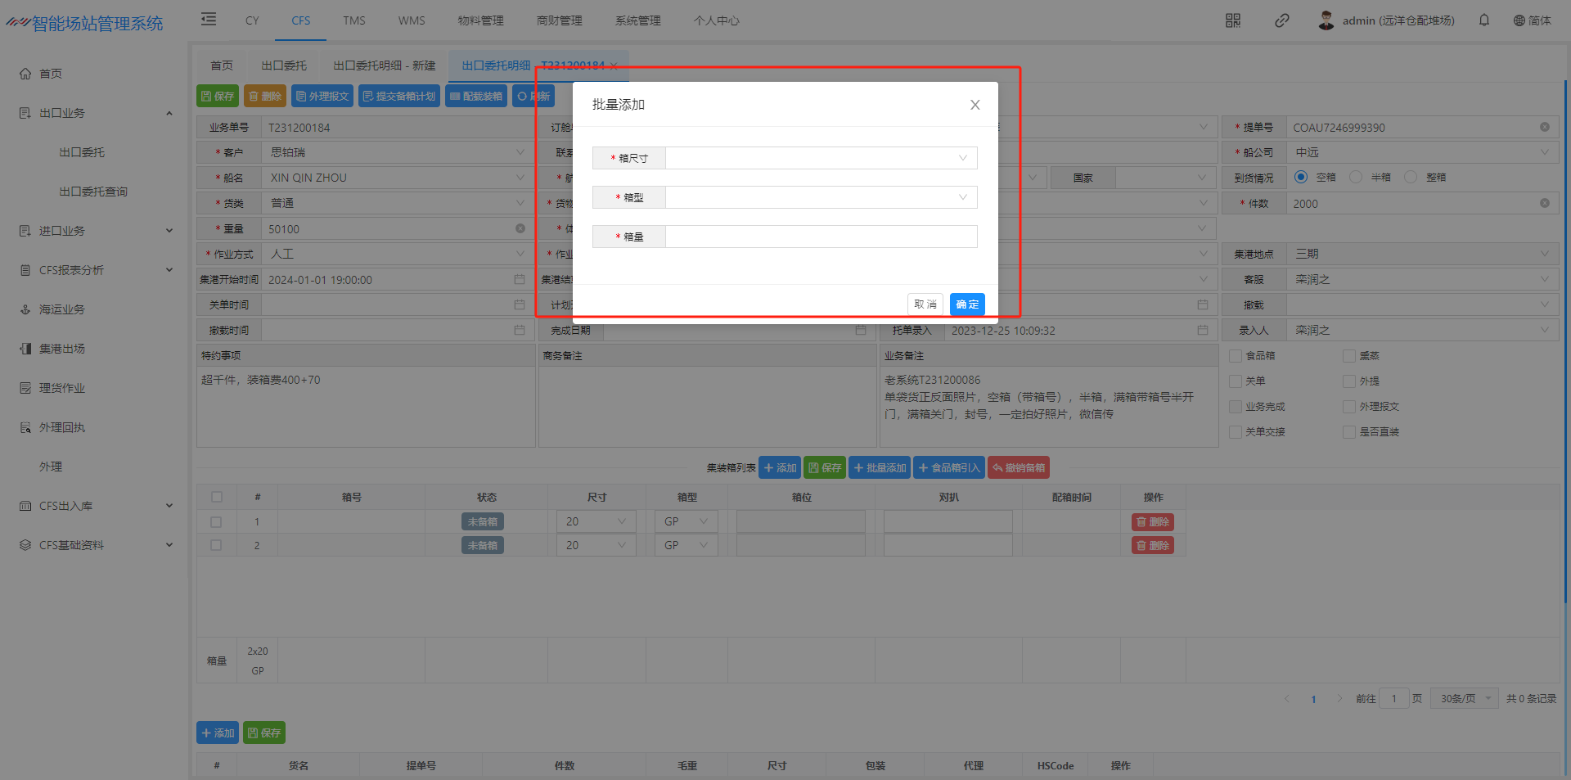Select the 半箱 radio button

click(x=1357, y=178)
